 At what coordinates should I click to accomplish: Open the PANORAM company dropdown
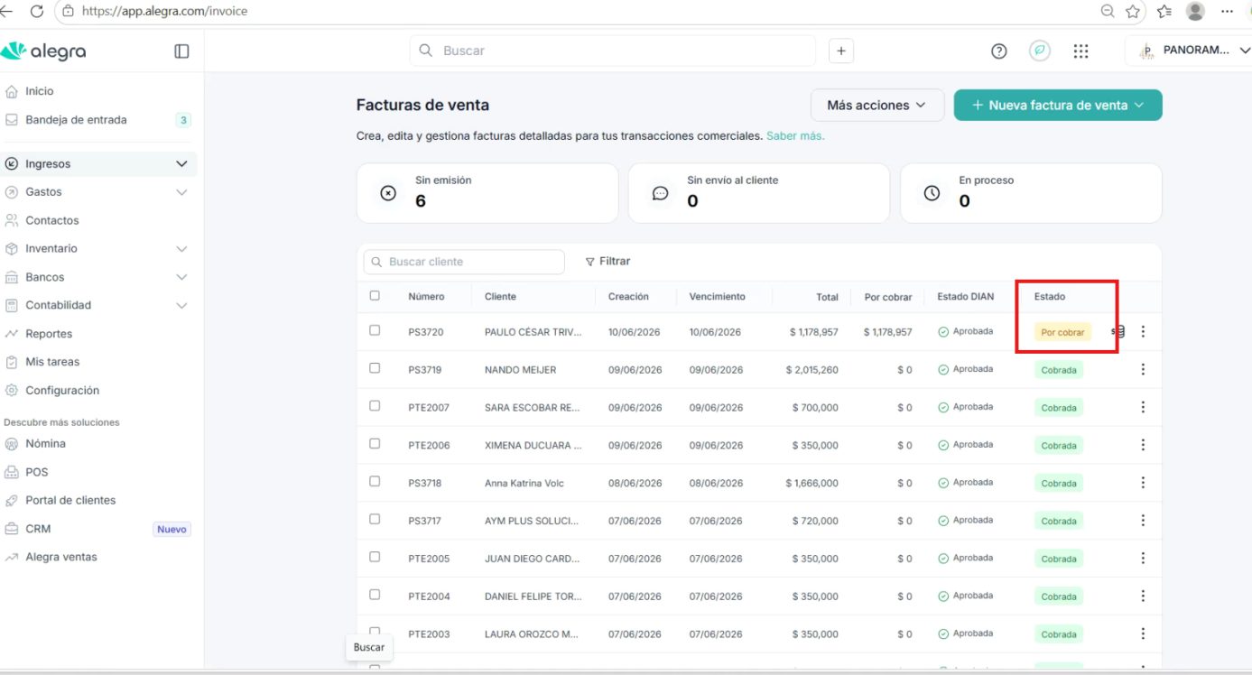tap(1188, 51)
